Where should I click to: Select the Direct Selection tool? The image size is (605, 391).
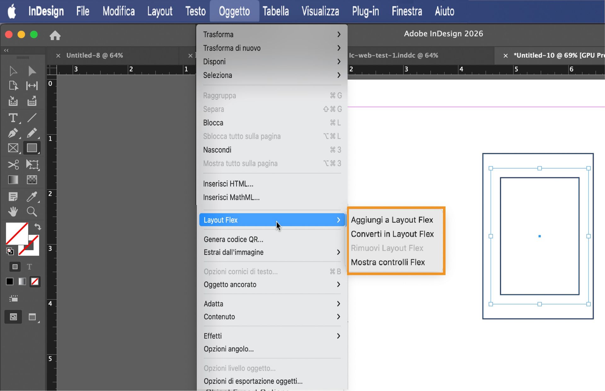tap(32, 71)
